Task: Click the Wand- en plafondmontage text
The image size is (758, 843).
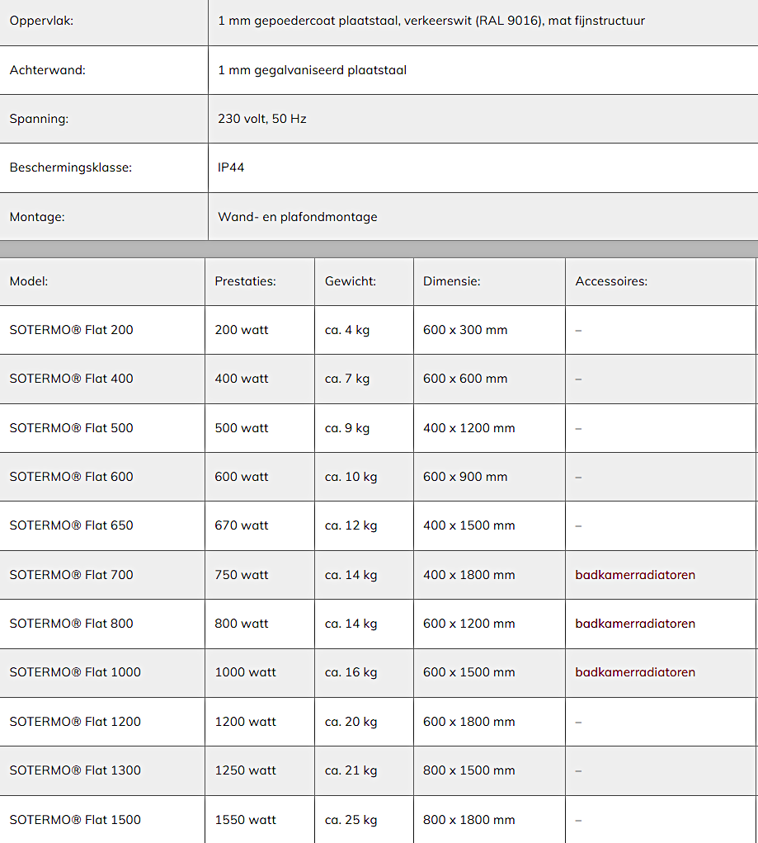Action: coord(298,217)
